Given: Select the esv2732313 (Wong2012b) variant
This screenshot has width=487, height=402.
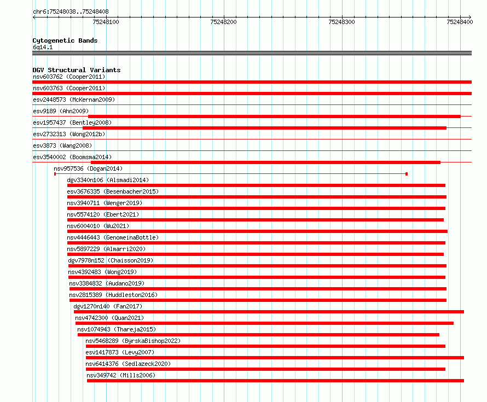Looking at the screenshot, I should [69, 134].
